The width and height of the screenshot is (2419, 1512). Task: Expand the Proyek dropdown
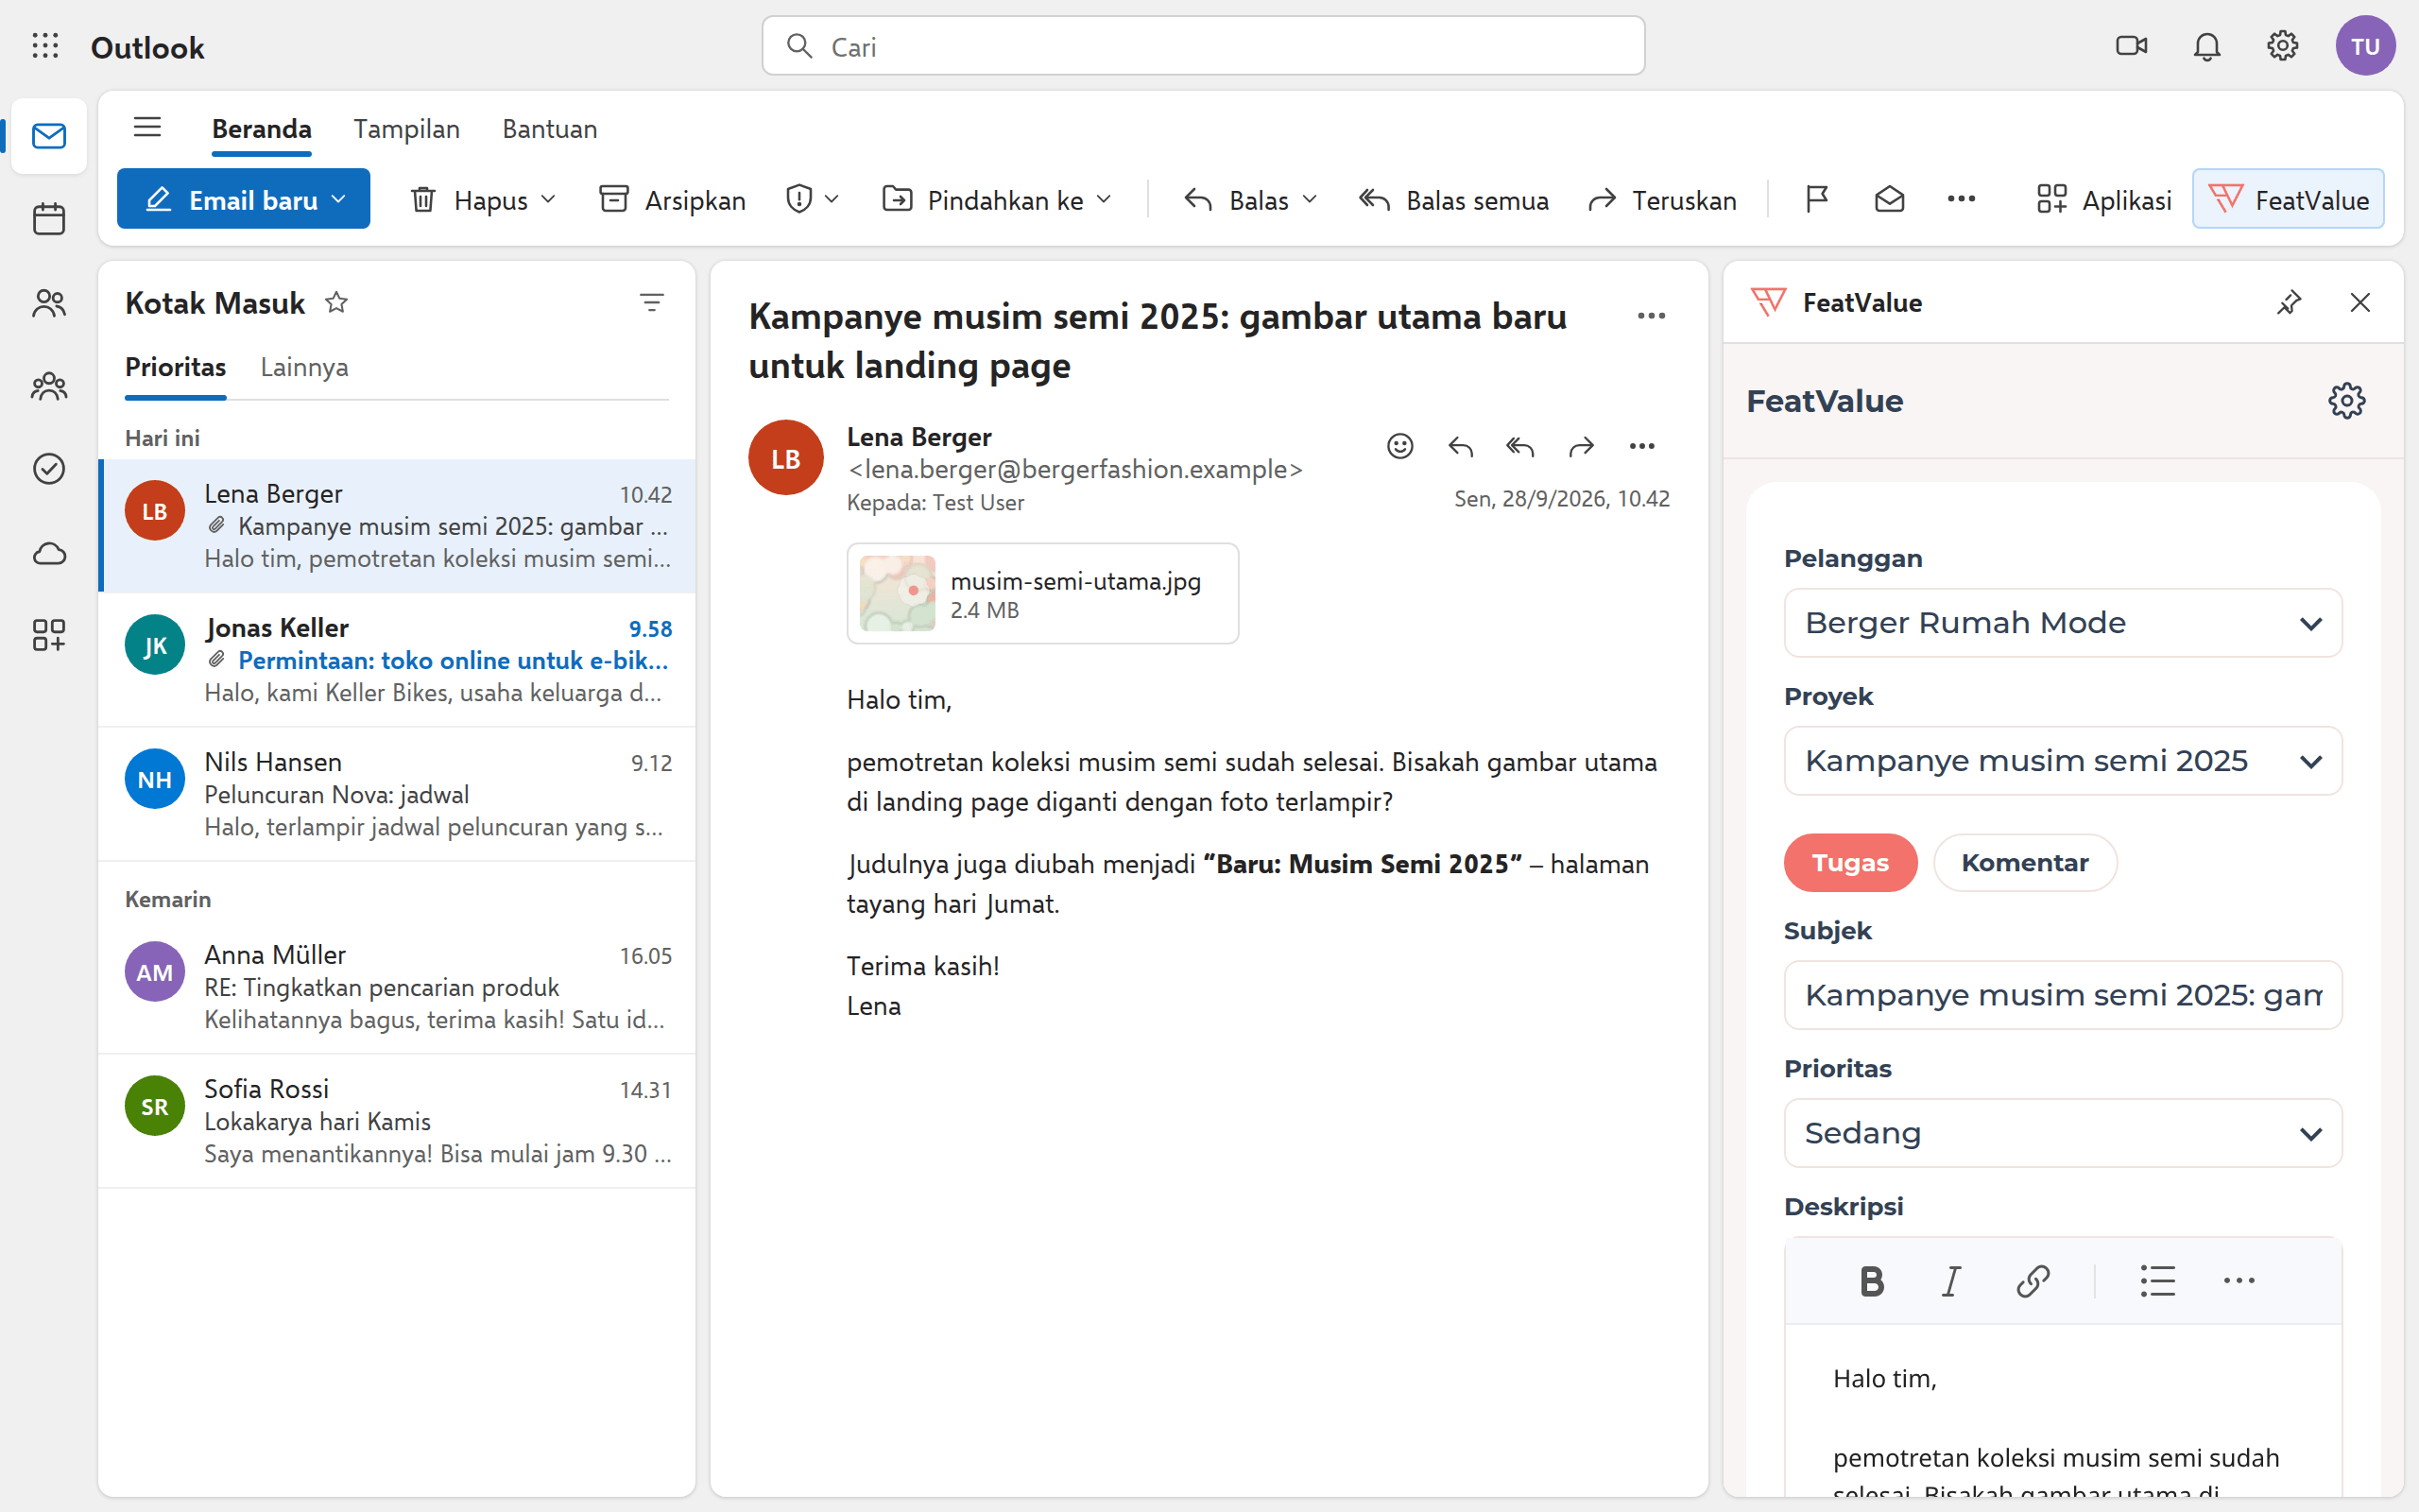click(2062, 761)
